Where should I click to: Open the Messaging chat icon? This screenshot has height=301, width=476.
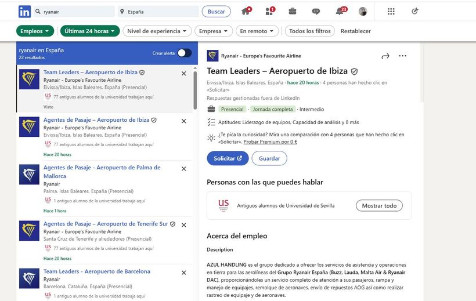pos(316,12)
